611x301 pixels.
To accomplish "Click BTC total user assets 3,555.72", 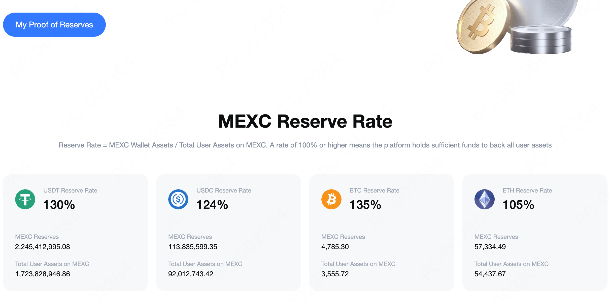I will coord(335,274).
